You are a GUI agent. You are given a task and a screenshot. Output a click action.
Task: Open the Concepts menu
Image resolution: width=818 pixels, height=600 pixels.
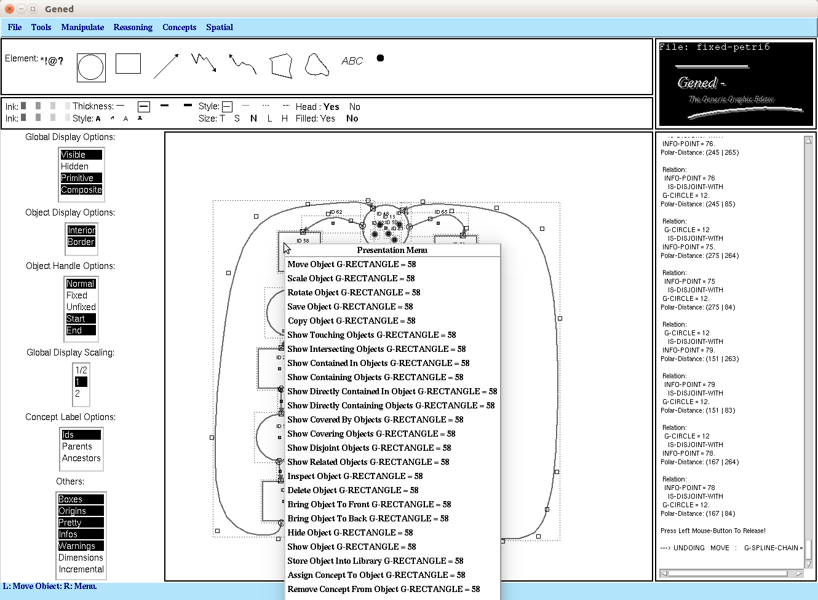click(x=180, y=27)
